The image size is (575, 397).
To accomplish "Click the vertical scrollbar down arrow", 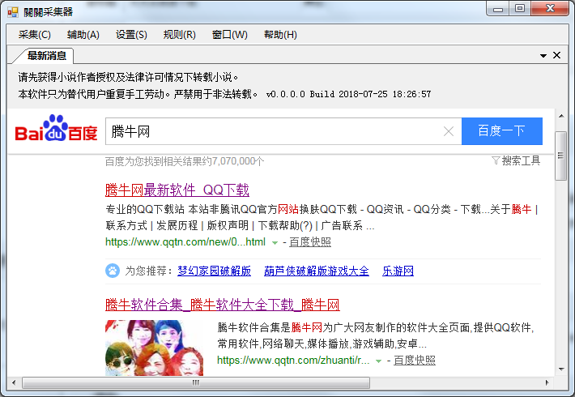I will [561, 369].
